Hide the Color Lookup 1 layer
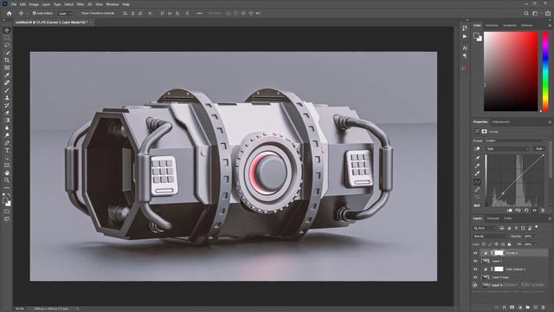 point(475,270)
